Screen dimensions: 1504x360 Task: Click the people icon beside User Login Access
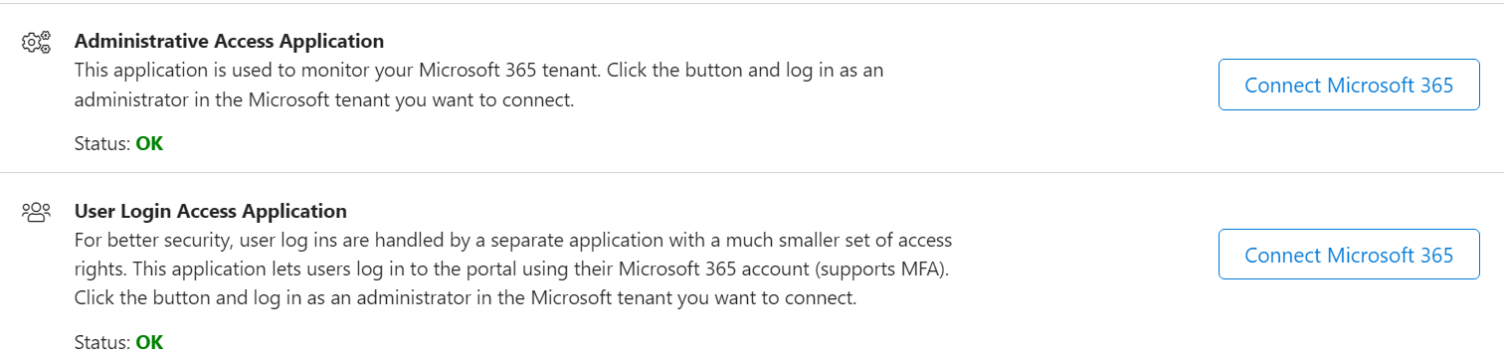[x=36, y=212]
